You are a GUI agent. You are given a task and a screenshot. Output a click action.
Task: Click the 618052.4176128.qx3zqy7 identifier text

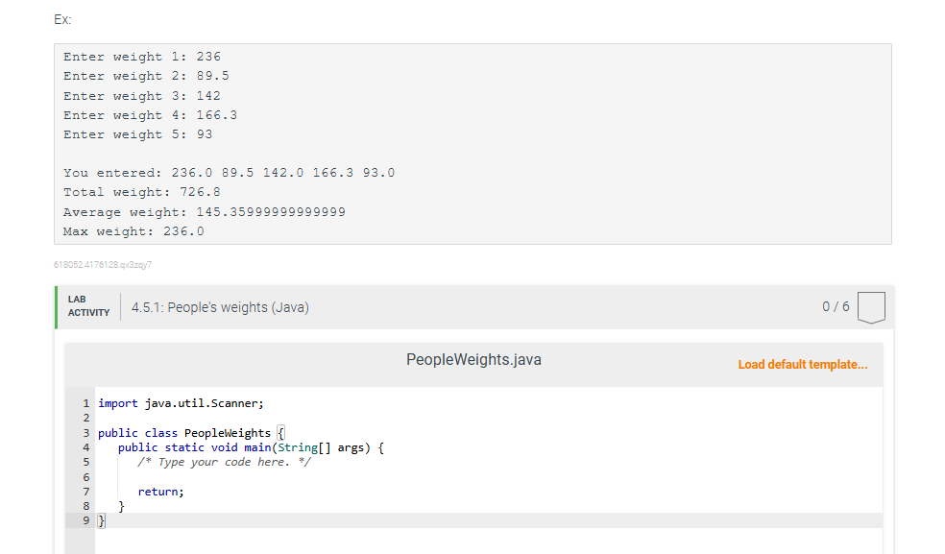(x=103, y=265)
